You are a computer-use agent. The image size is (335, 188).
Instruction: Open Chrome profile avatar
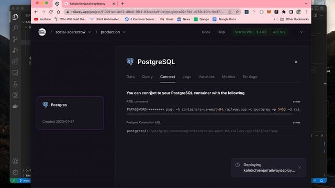(298, 12)
